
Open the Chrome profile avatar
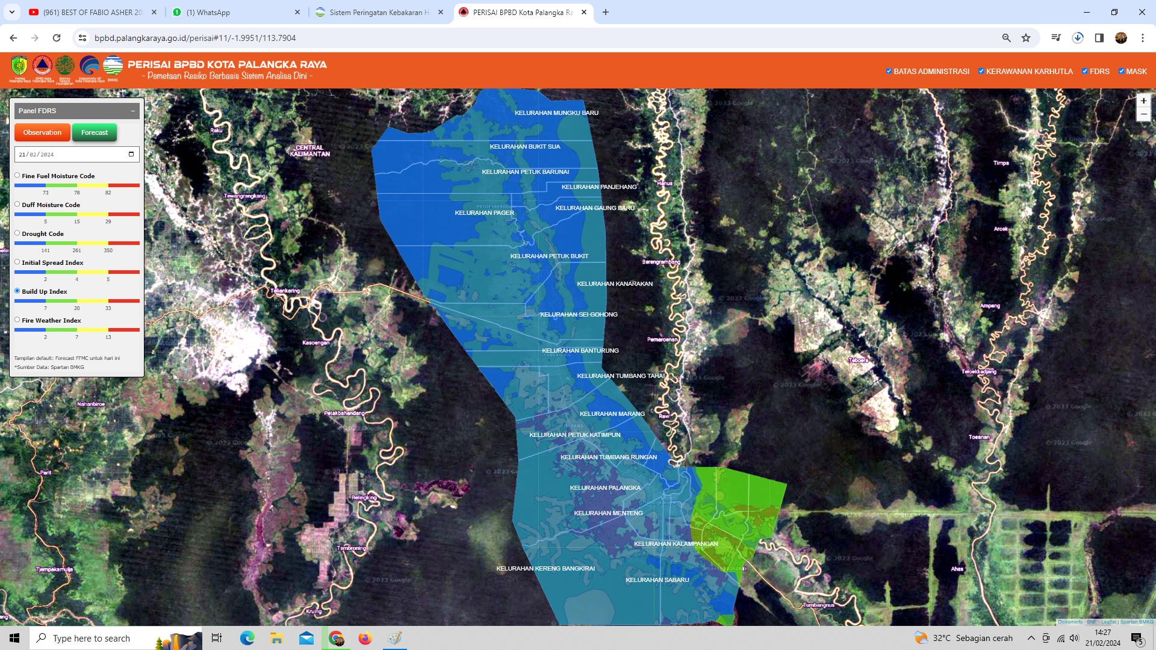coord(1120,38)
